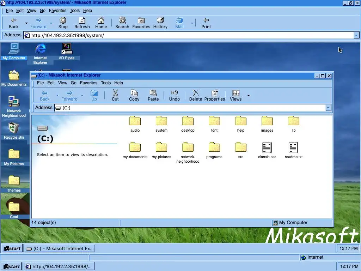361x271 pixels.
Task: Go Home in the outer browser toolbar
Action: [x=101, y=23]
